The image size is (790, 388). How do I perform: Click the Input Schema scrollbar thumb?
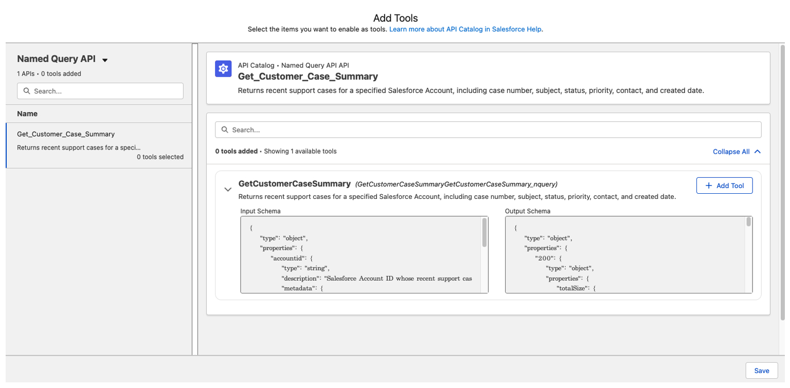484,233
